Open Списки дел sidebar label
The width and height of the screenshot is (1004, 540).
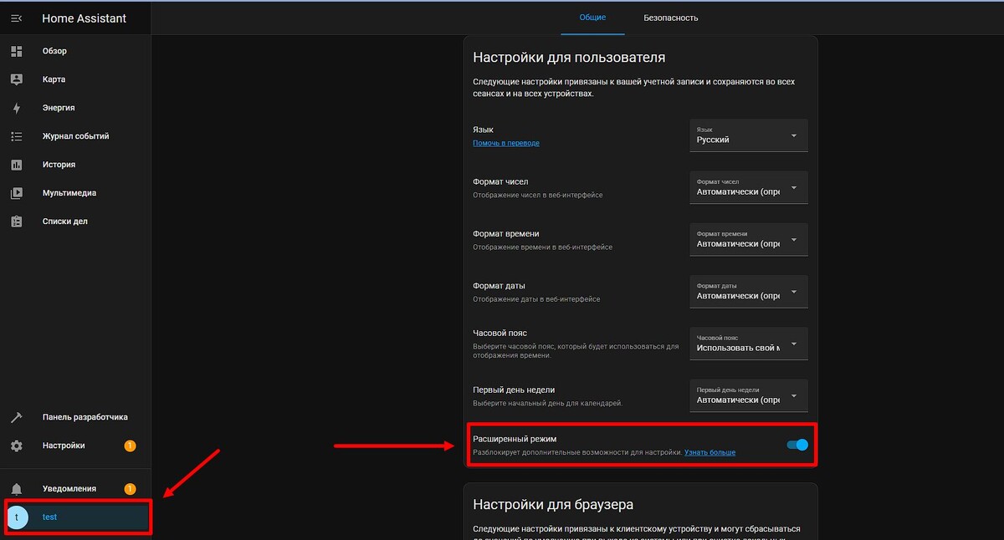pos(65,222)
